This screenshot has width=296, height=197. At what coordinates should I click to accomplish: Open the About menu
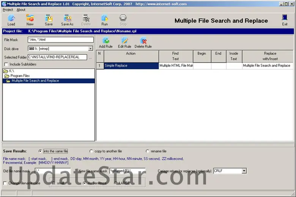point(21,10)
